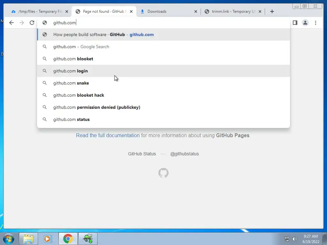Go back to the previous page
The image size is (327, 245).
(11, 23)
